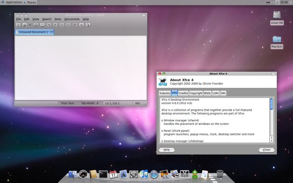This screenshot has width=293, height=183.
Task: Open the Dashboard gauge icon in dock
Action: tap(83, 174)
